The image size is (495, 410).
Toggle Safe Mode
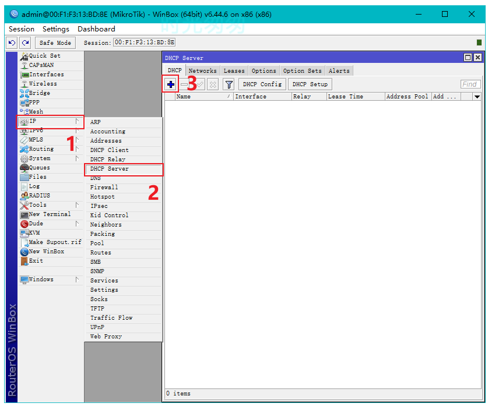[55, 43]
